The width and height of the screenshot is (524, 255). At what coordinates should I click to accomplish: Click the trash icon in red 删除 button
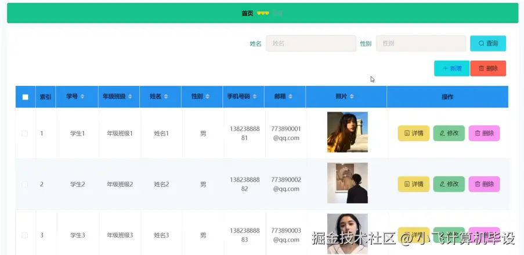481,68
